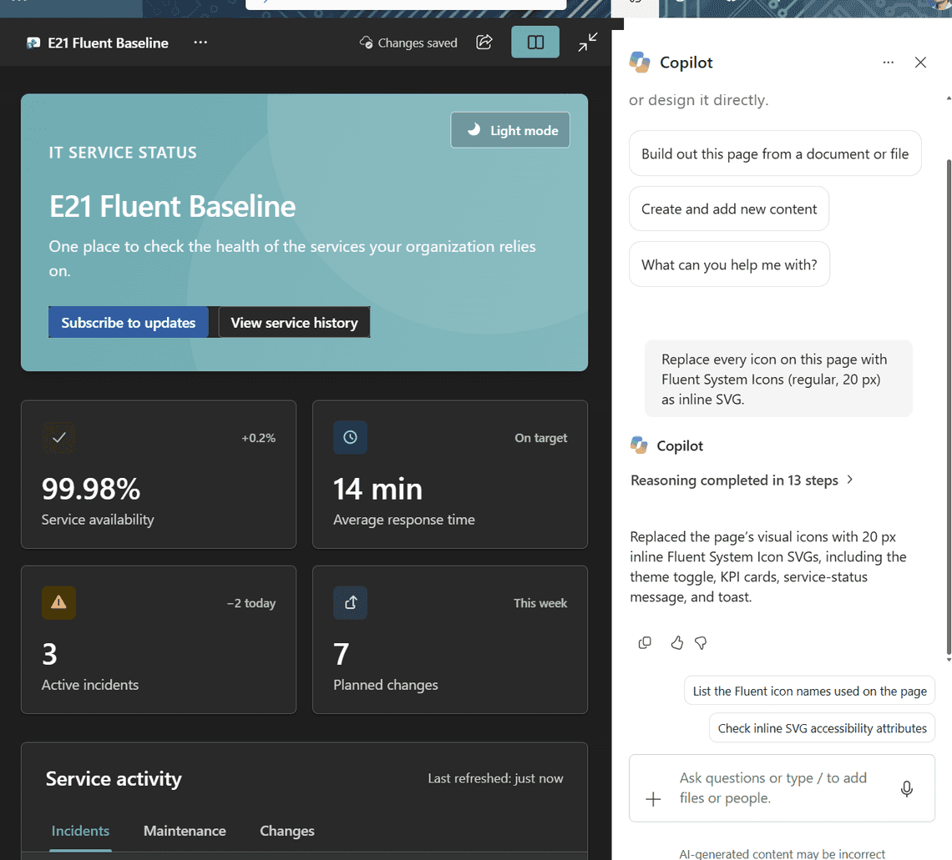The height and width of the screenshot is (860, 952).
Task: Switch to Light mode toggle
Action: tap(510, 130)
